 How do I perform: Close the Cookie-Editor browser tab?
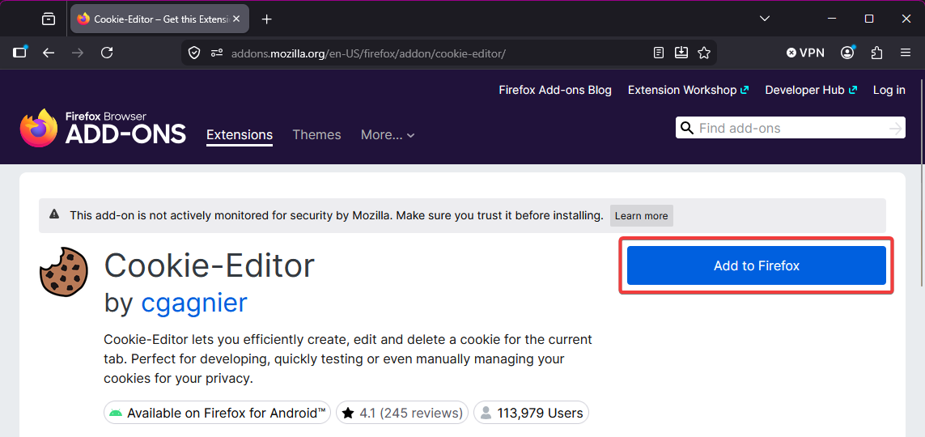click(236, 19)
